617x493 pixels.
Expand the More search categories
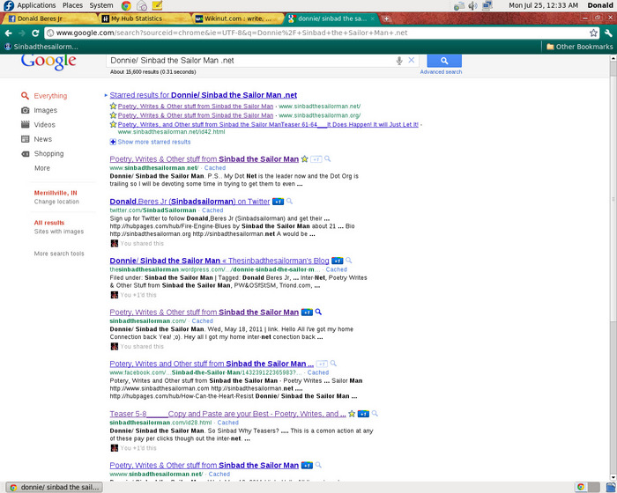[42, 168]
